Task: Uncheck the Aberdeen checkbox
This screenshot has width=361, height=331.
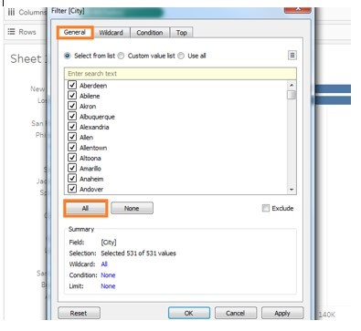Action: click(x=72, y=85)
